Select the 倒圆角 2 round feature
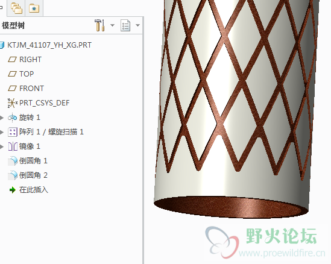The width and height of the screenshot is (331, 264). (x=28, y=175)
